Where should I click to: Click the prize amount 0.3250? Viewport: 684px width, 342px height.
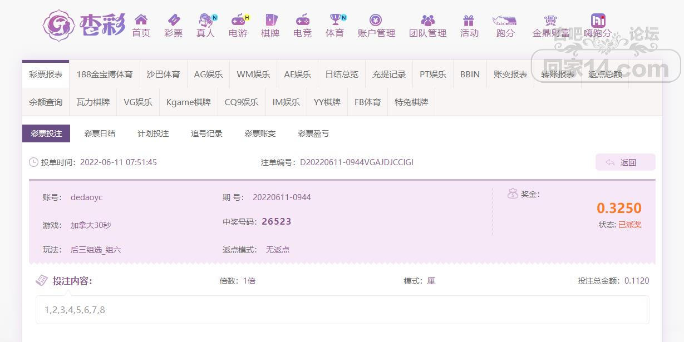tap(619, 208)
